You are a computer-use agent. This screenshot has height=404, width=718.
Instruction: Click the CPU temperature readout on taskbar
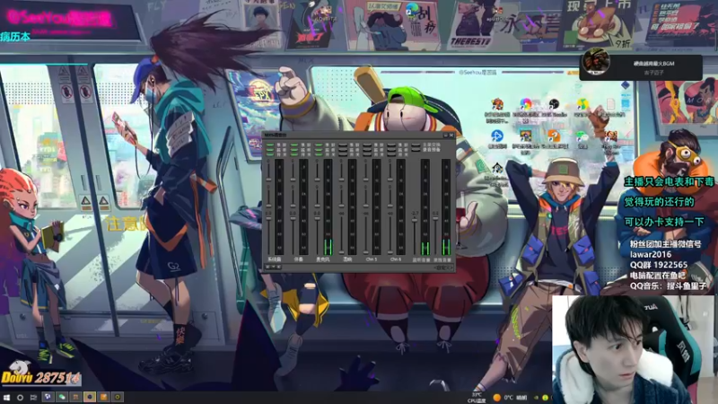point(477,397)
